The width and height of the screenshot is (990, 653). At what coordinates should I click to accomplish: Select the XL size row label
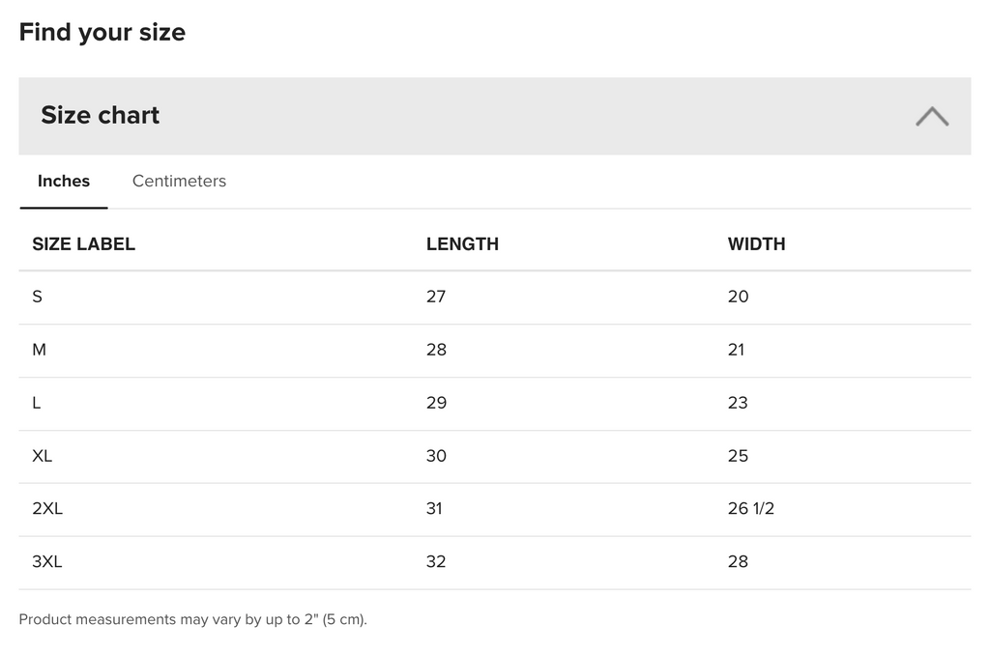point(43,456)
